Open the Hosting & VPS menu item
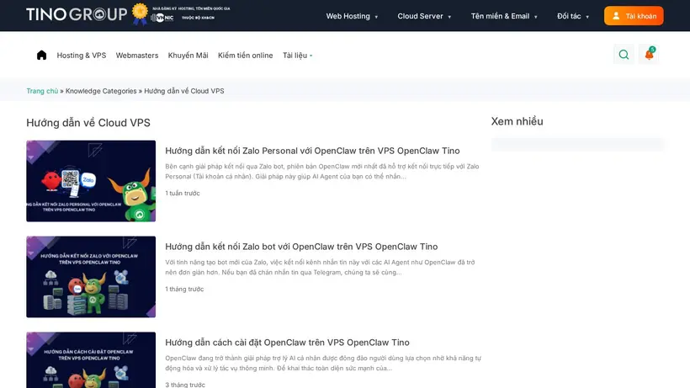This screenshot has height=388, width=690. click(x=82, y=56)
